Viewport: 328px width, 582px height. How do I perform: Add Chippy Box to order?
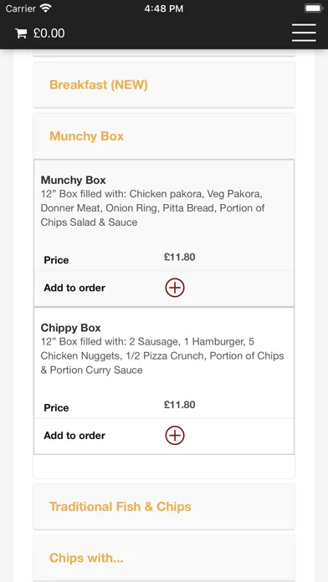(x=175, y=436)
